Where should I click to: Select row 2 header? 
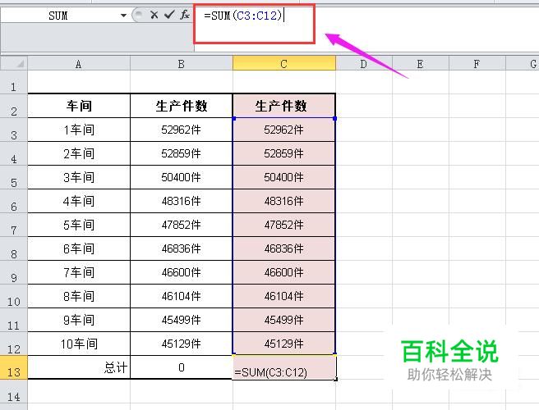[x=14, y=106]
